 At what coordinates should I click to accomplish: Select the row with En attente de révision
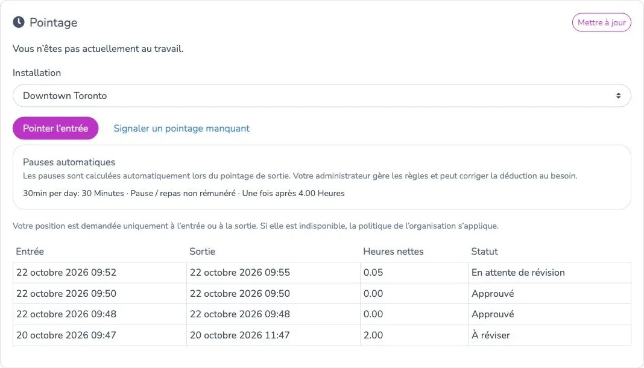321,272
